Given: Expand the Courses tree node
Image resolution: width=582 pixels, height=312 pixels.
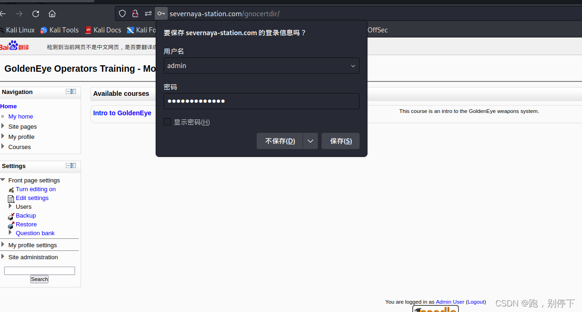Looking at the screenshot, I should [x=3, y=146].
